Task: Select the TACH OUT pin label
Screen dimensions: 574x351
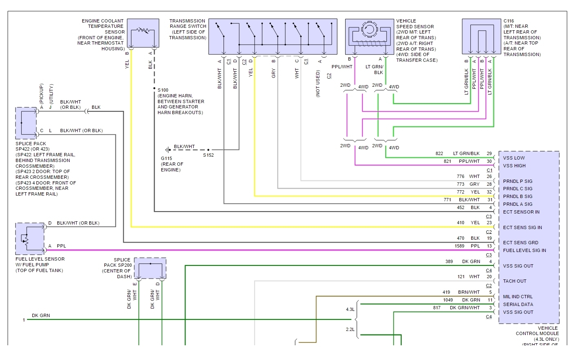Action: 515,281
